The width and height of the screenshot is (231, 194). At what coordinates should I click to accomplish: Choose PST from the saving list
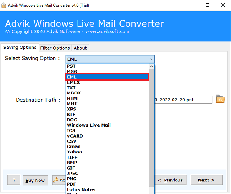click(x=108, y=66)
